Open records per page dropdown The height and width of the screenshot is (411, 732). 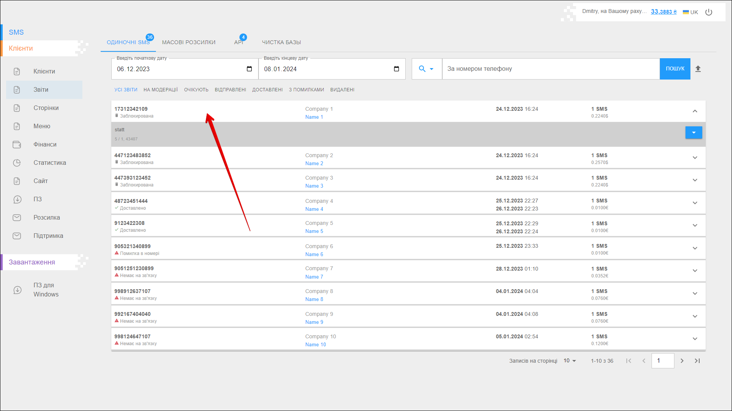point(570,361)
